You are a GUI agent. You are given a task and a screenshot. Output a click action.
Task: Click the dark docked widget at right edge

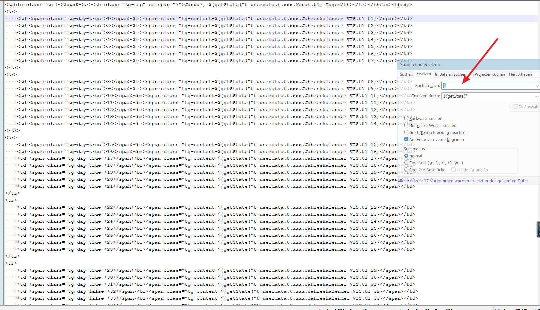538,229
